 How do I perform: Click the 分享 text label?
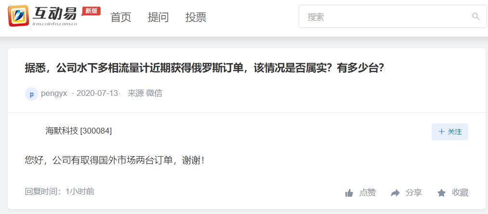click(414, 193)
